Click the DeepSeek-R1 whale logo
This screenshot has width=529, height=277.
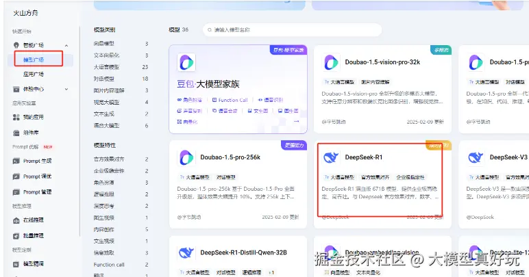pos(331,157)
